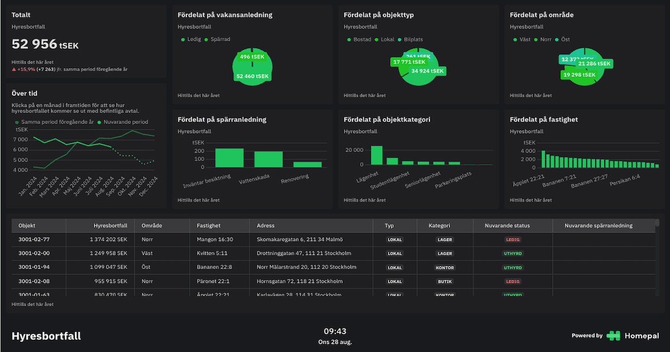Viewport: 670px width, 352px height.
Task: Click the Homepal logo icon
Action: (613, 336)
